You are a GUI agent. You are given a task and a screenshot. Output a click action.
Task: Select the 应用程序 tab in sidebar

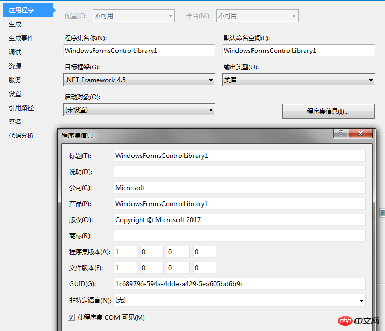pyautogui.click(x=28, y=10)
